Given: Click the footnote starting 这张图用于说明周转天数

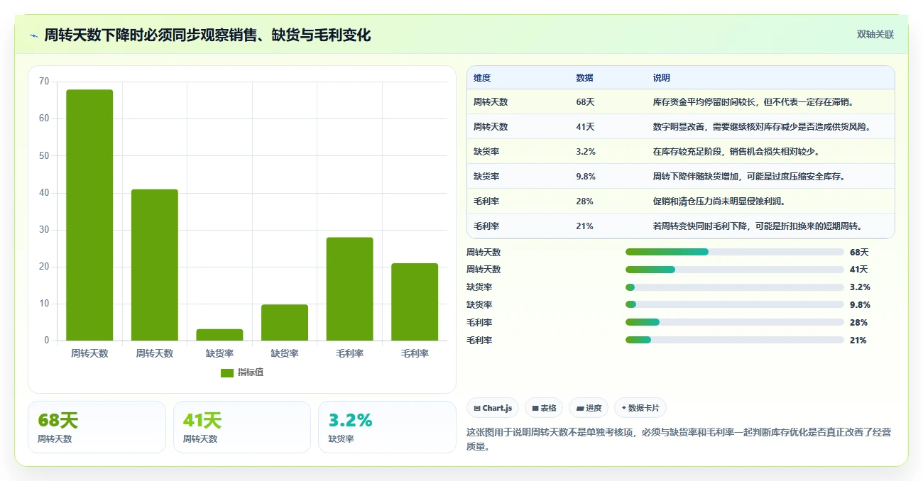Looking at the screenshot, I should (x=679, y=439).
